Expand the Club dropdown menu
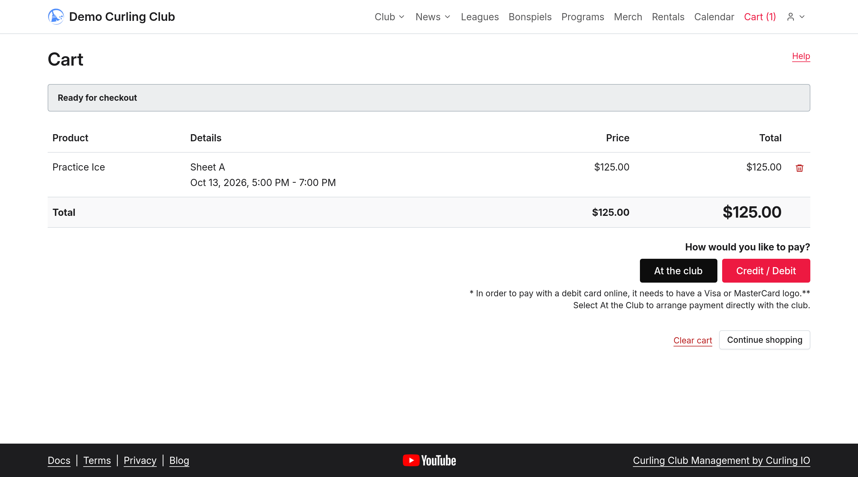858x477 pixels. [x=389, y=17]
